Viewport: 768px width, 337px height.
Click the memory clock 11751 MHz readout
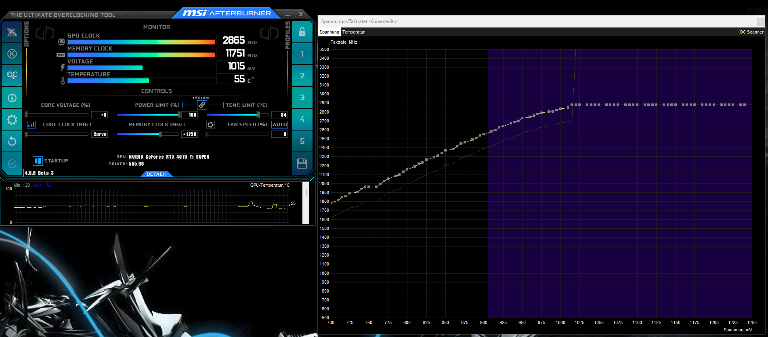pos(231,53)
